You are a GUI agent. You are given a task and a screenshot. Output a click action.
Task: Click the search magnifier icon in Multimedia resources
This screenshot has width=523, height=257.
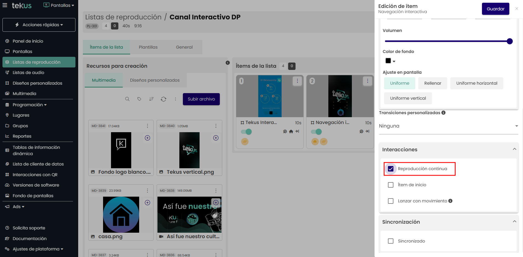tap(127, 99)
